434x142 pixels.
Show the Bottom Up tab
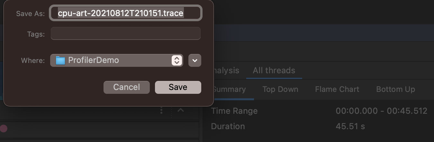click(396, 89)
